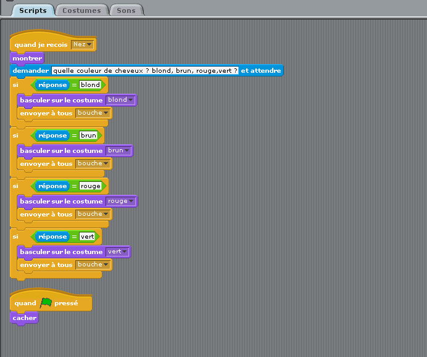The height and width of the screenshot is (357, 427).
Task: Click the réponse reporter in rouge condition
Action: click(52, 186)
